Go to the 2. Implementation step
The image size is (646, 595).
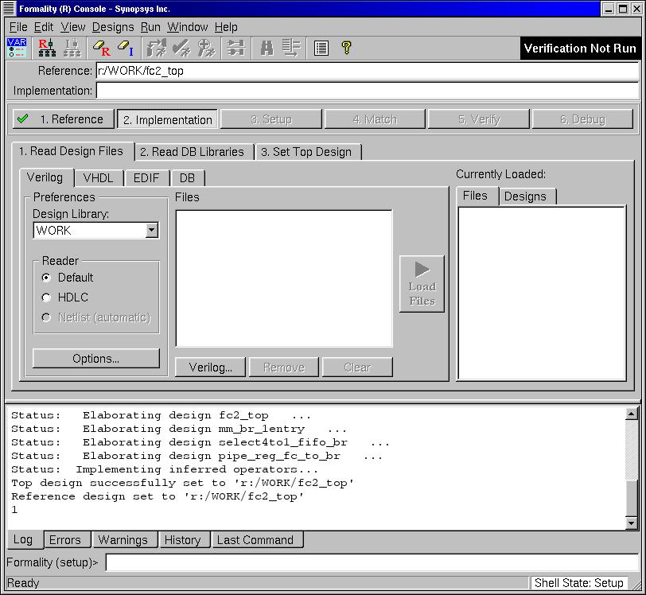click(x=167, y=119)
